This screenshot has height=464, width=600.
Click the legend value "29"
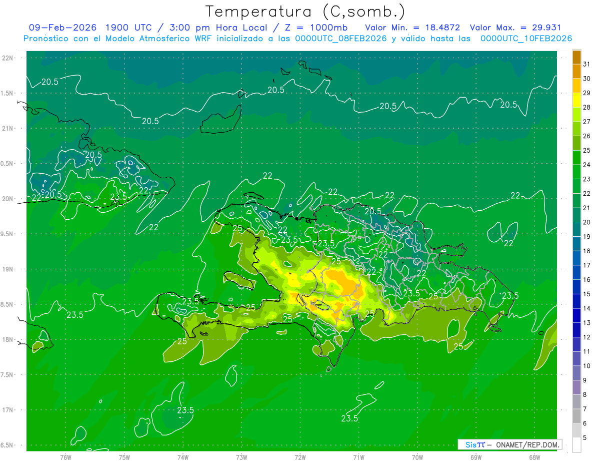tap(586, 93)
